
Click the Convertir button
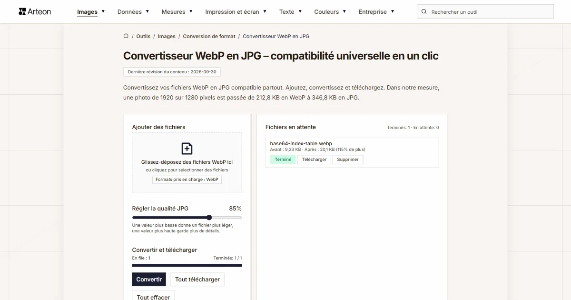coord(149,280)
